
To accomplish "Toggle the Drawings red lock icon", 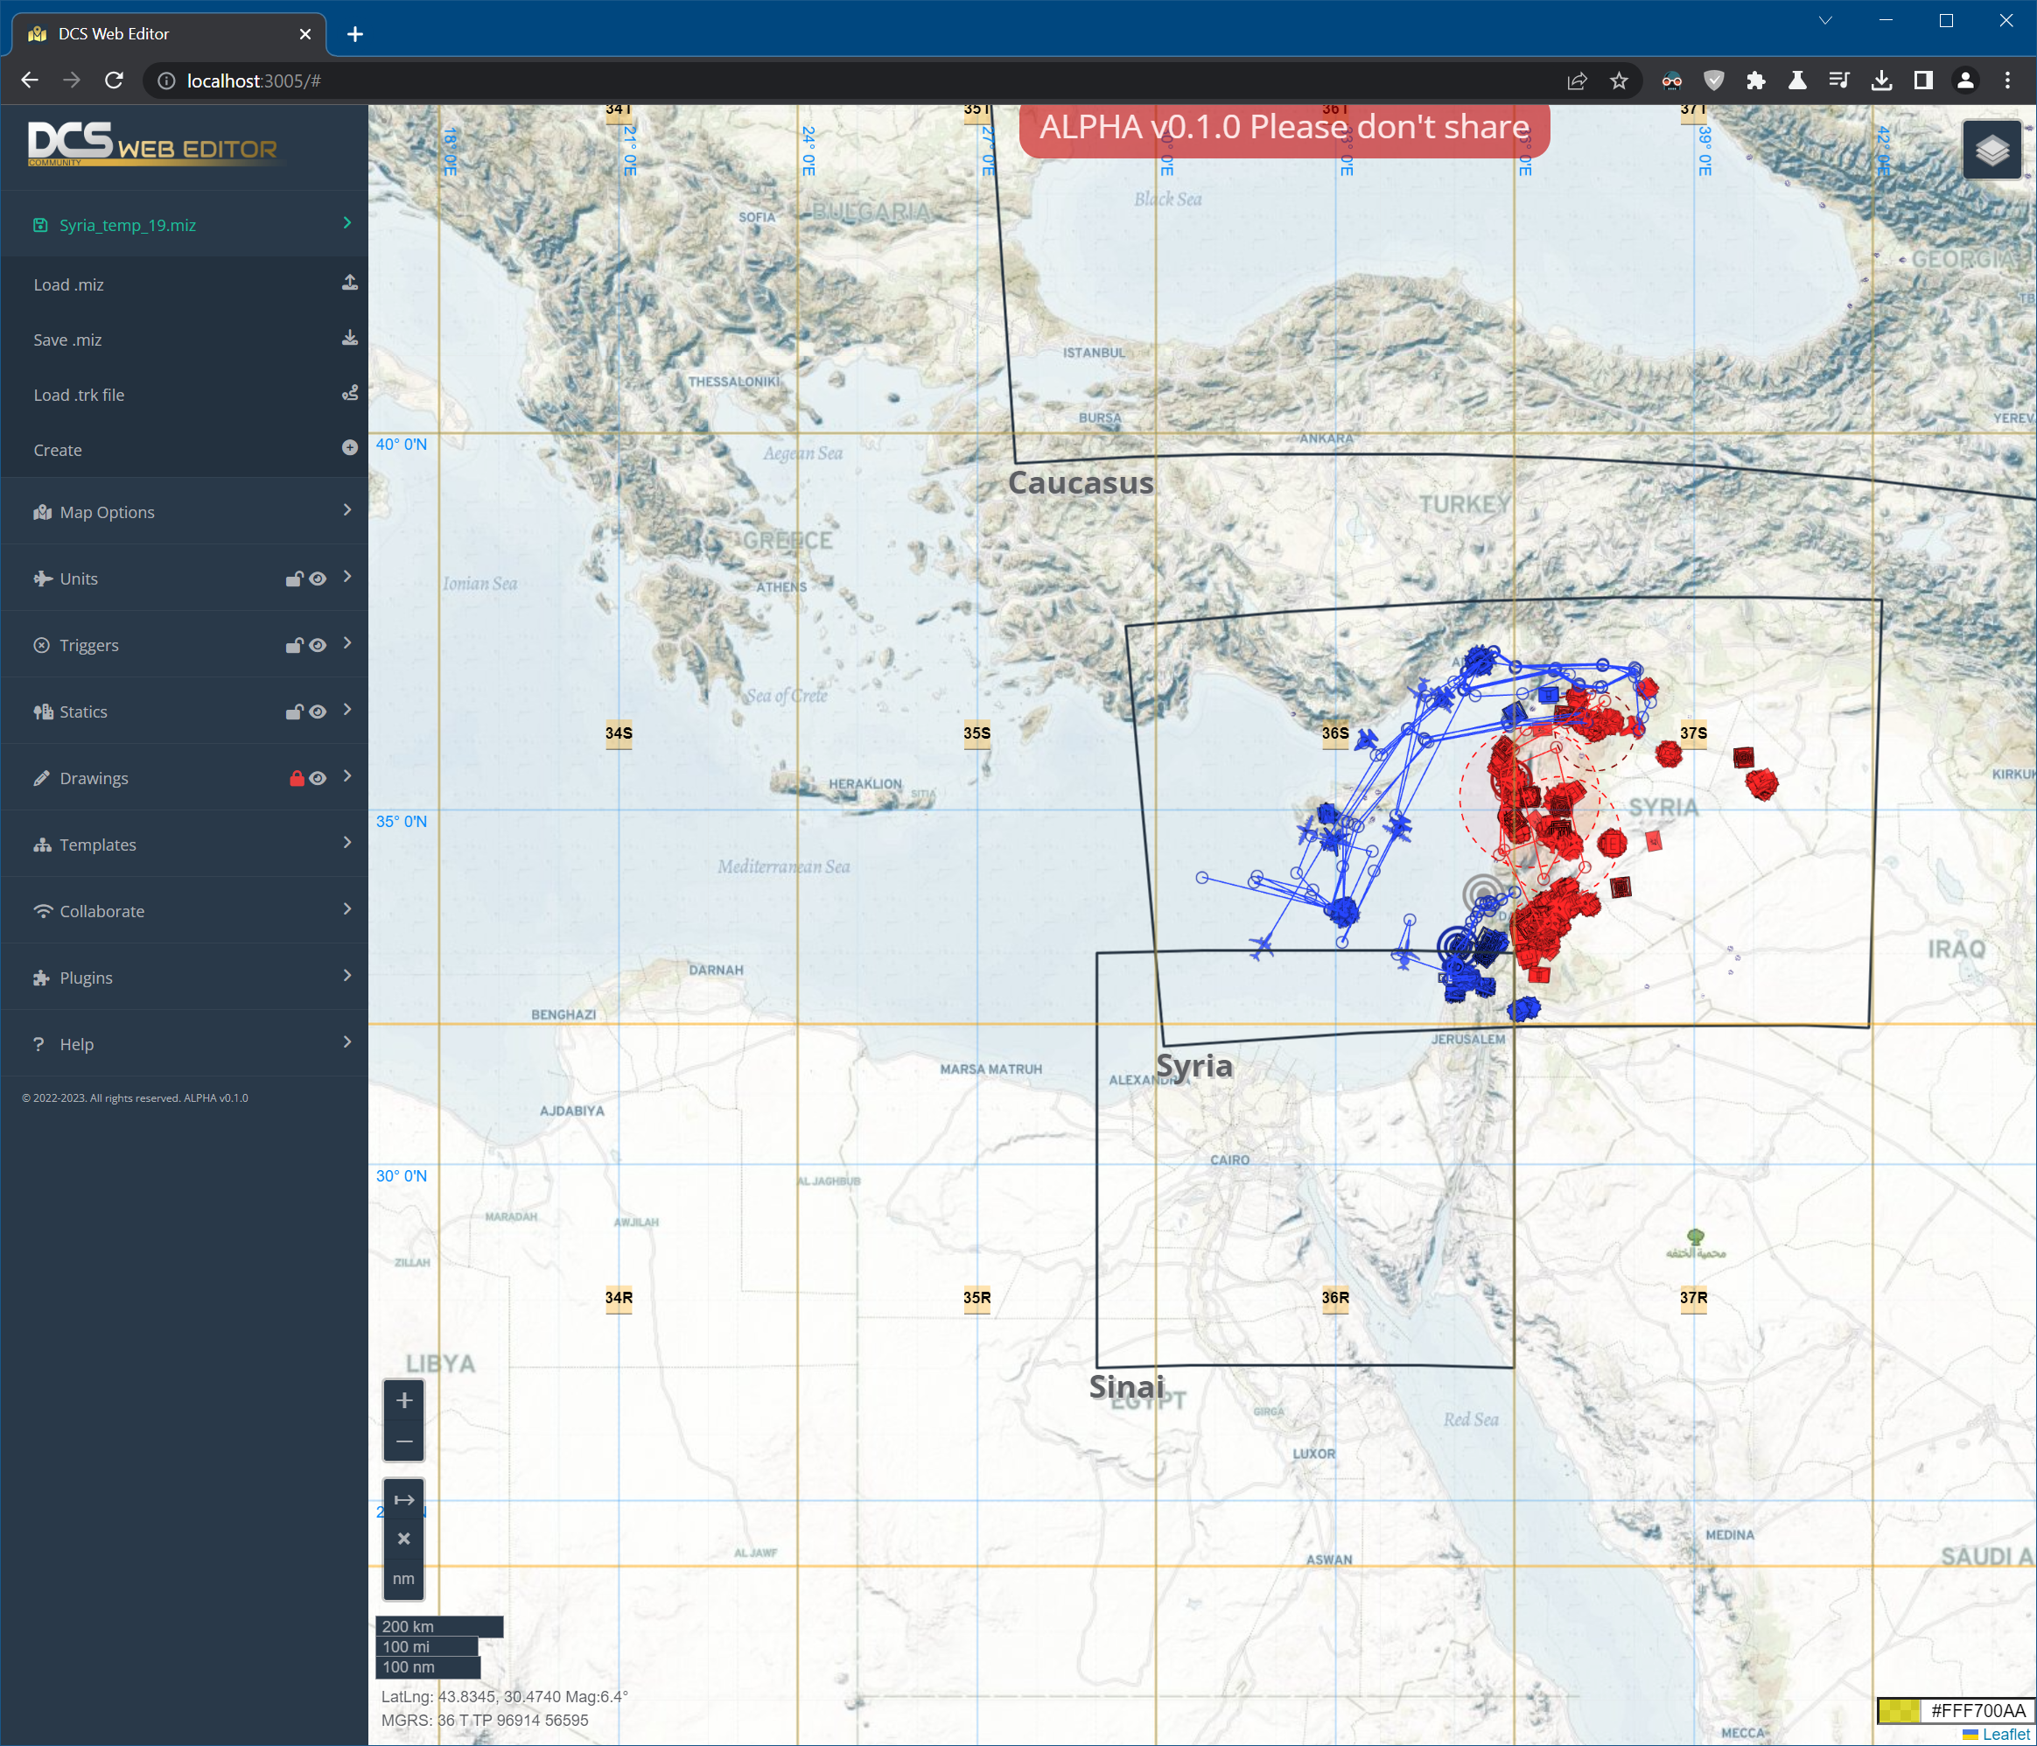I will (x=296, y=778).
